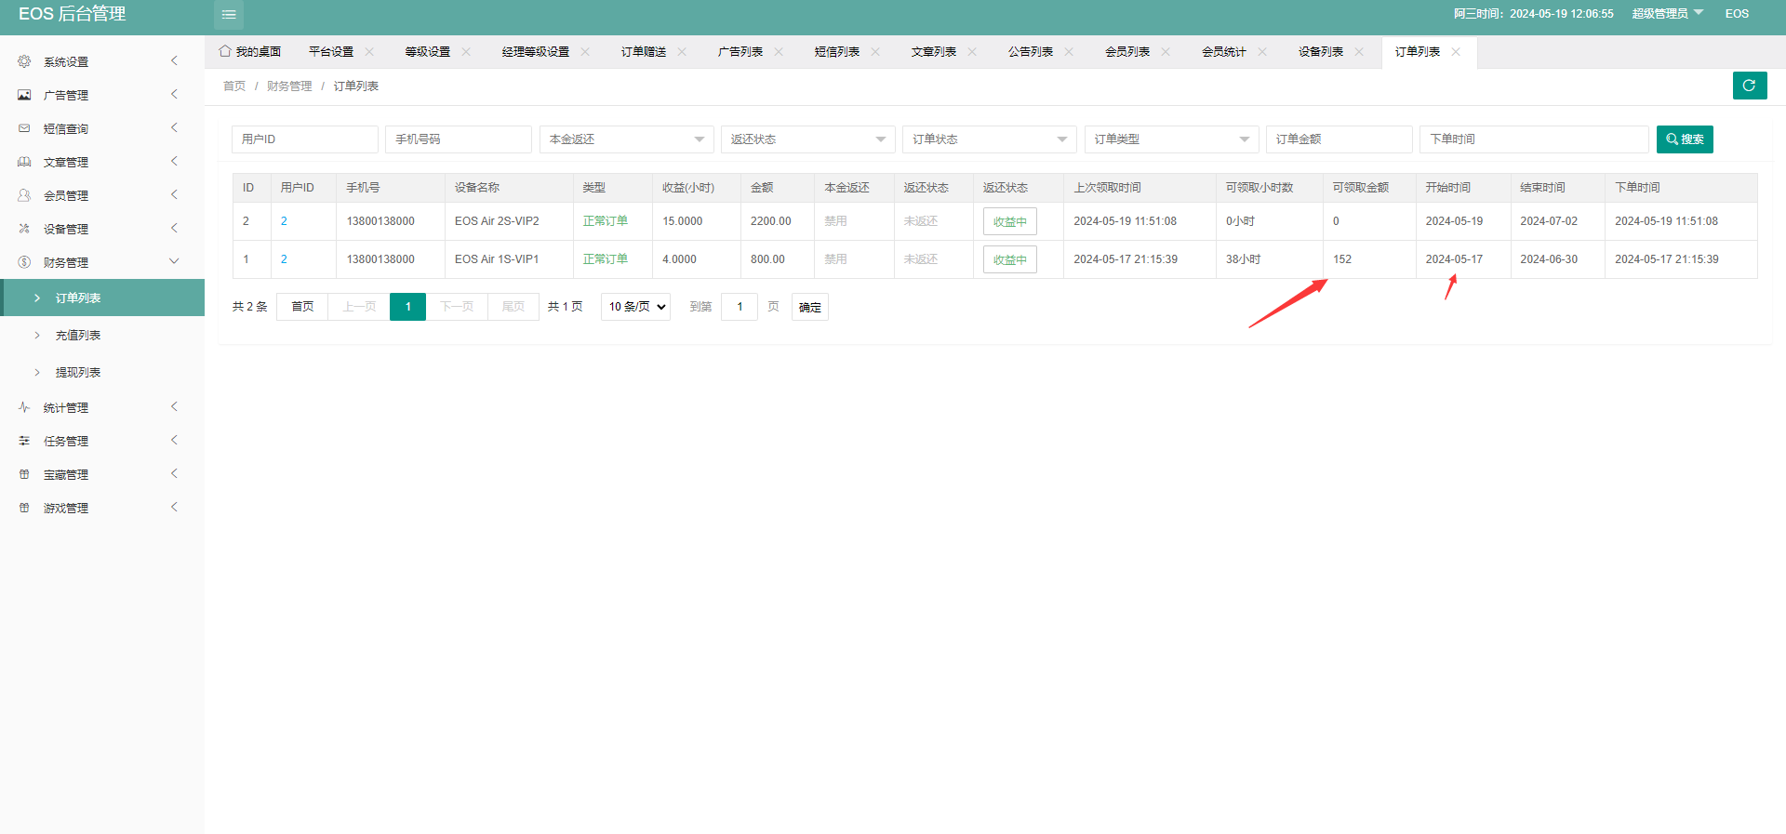Screen dimensions: 1786x834
Task: Change page size from 10 条/页
Action: click(636, 307)
